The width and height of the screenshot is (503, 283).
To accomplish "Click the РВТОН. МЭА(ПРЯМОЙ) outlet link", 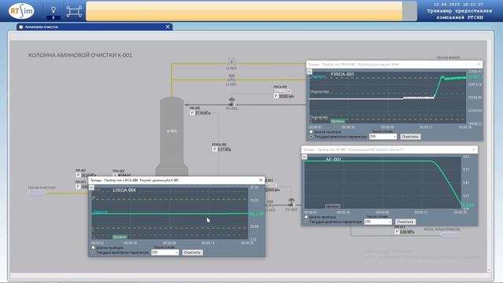I will pos(450,235).
